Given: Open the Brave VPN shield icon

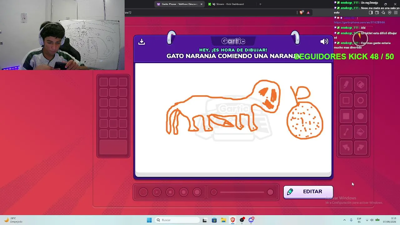Looking at the screenshot, I should [x=389, y=12].
